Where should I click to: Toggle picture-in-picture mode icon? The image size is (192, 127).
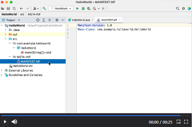(x=179, y=122)
